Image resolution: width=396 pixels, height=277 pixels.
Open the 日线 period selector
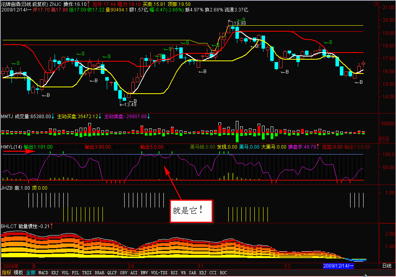[386, 266]
